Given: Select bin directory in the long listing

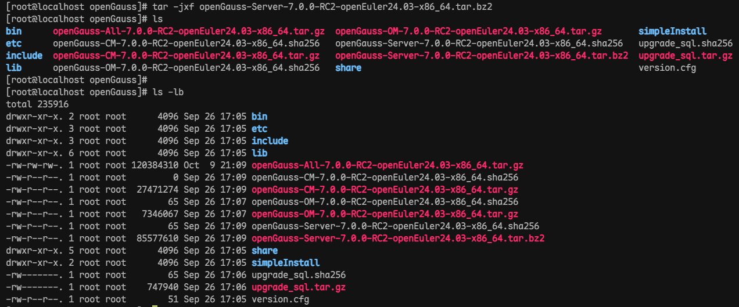Looking at the screenshot, I should pos(259,117).
